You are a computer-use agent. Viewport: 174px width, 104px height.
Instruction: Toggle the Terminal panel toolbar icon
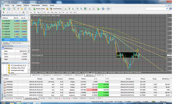[x=26, y=9]
